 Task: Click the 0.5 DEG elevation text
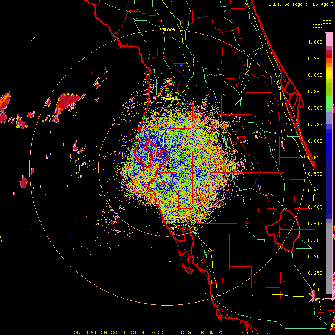pyautogui.click(x=180, y=332)
